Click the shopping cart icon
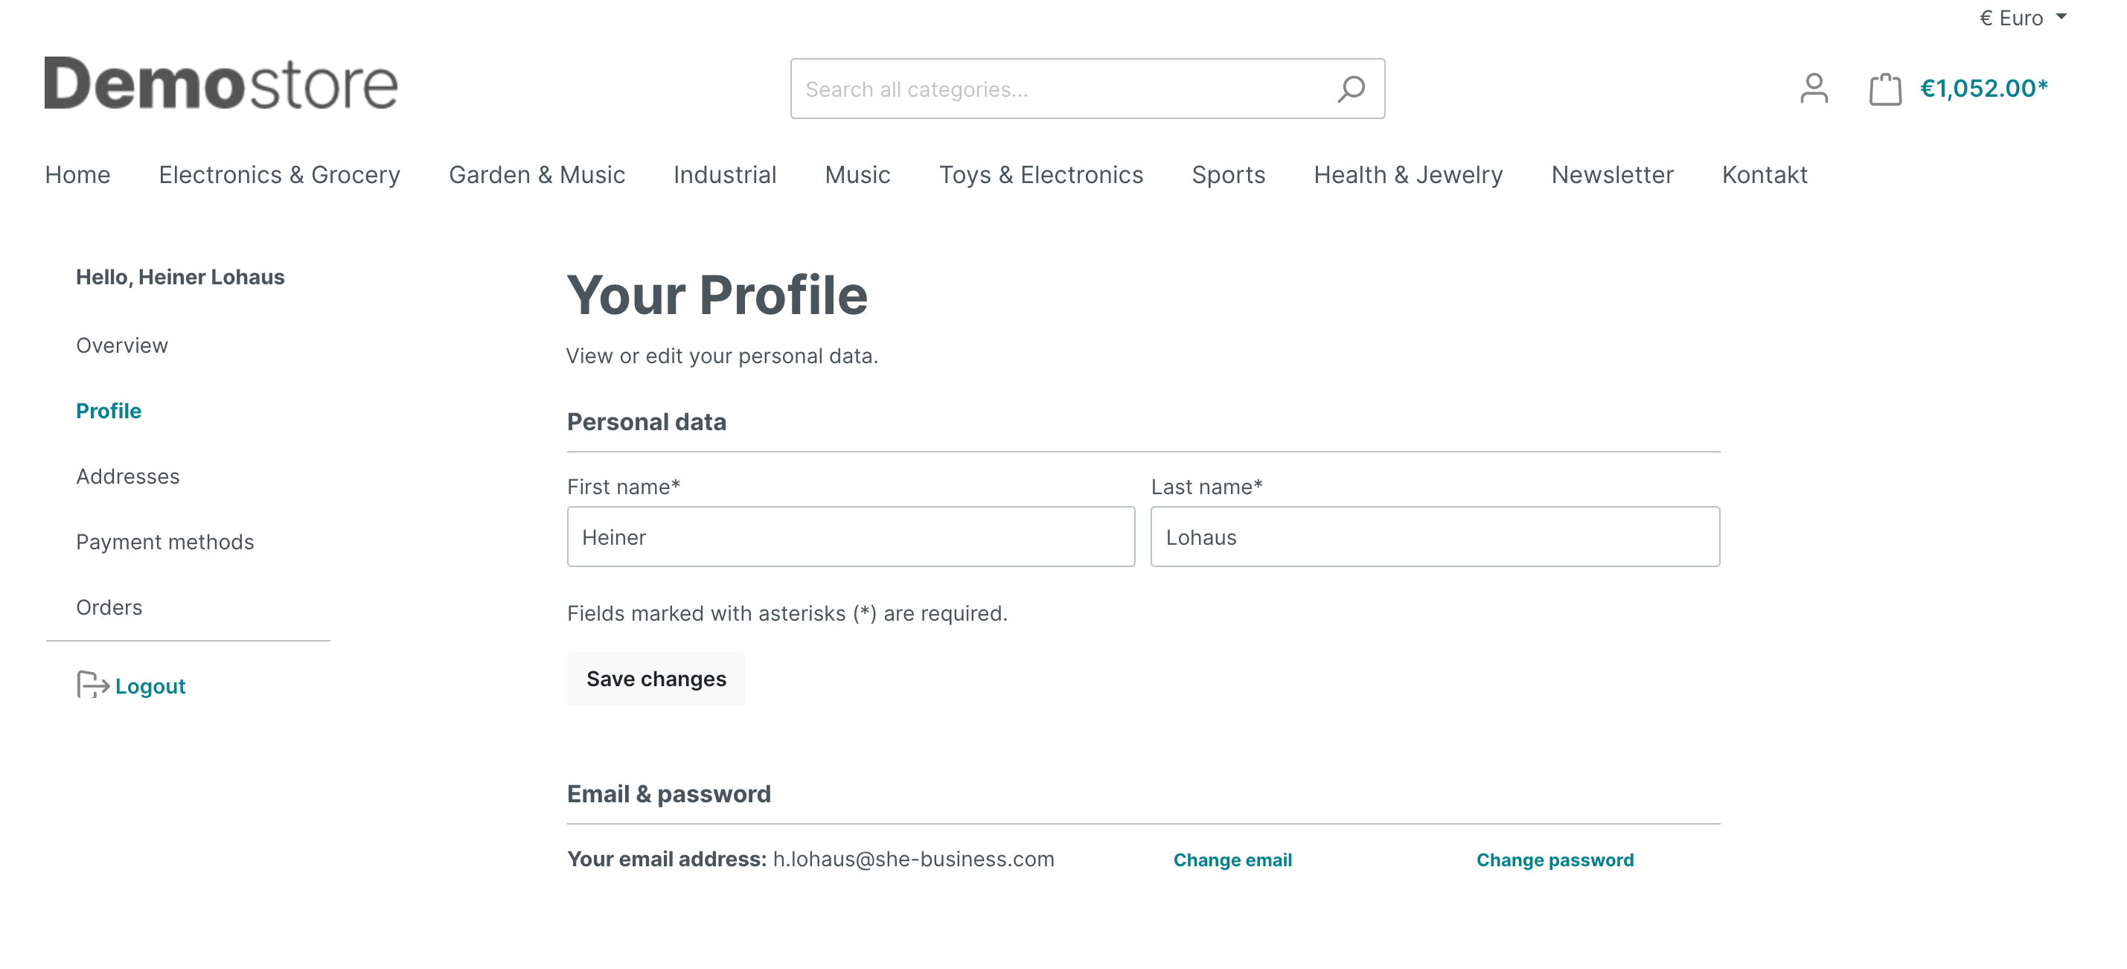 tap(1884, 89)
